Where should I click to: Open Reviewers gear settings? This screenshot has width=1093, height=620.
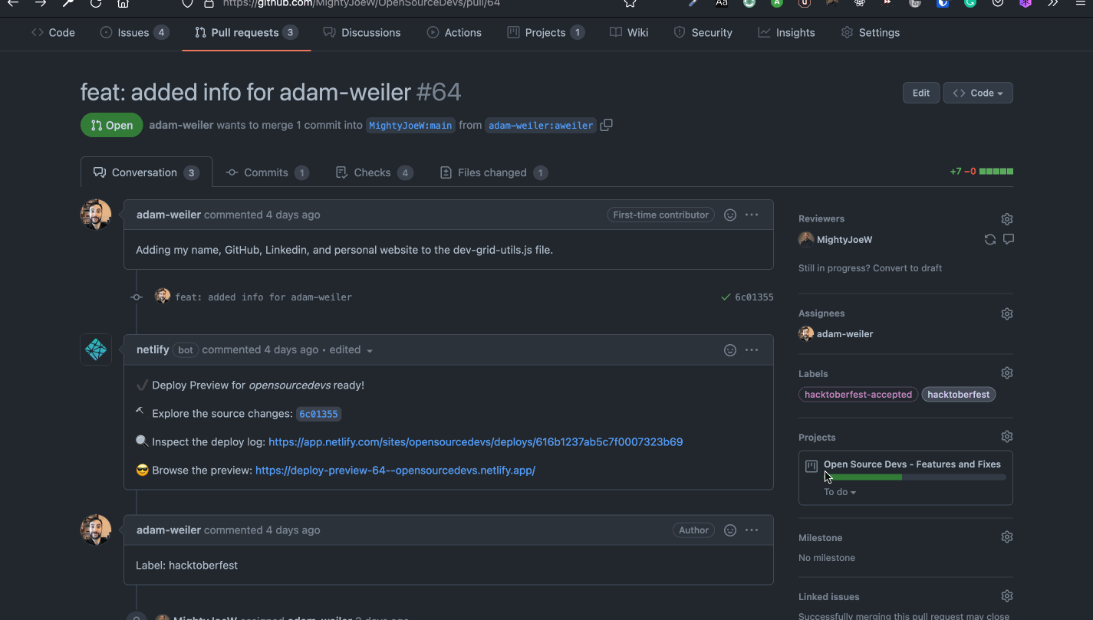(1007, 219)
